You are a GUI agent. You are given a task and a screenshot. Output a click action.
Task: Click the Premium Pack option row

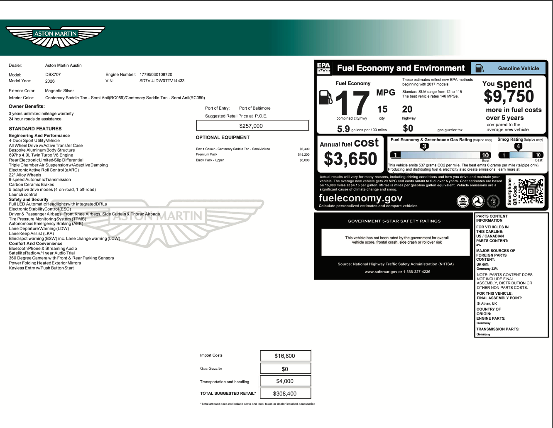click(253, 154)
